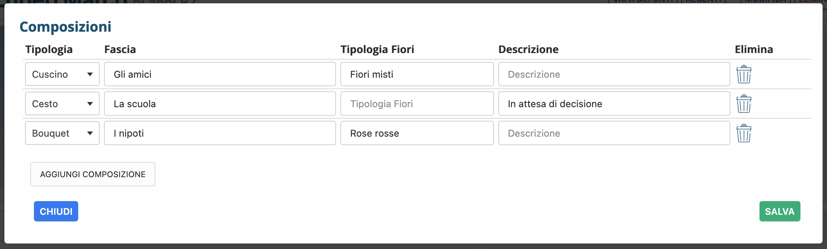Edit the 'Rose rosse' flower type field
This screenshot has height=249, width=827.
point(417,133)
